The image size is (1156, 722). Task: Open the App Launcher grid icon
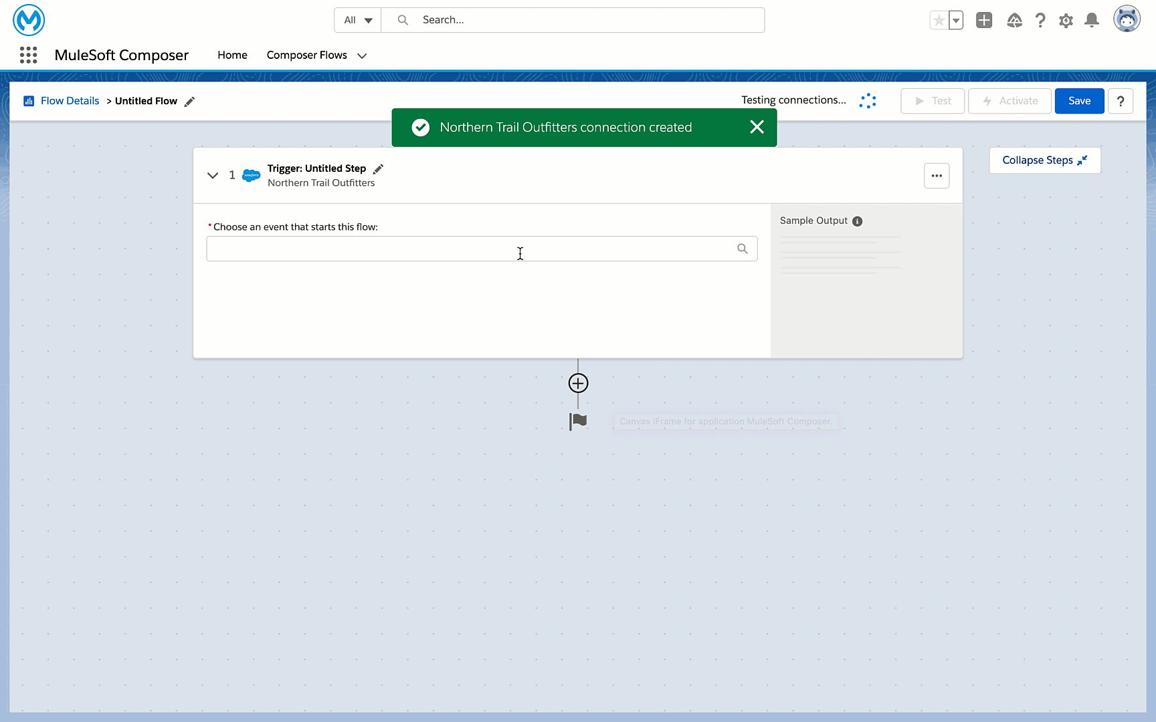tap(28, 55)
